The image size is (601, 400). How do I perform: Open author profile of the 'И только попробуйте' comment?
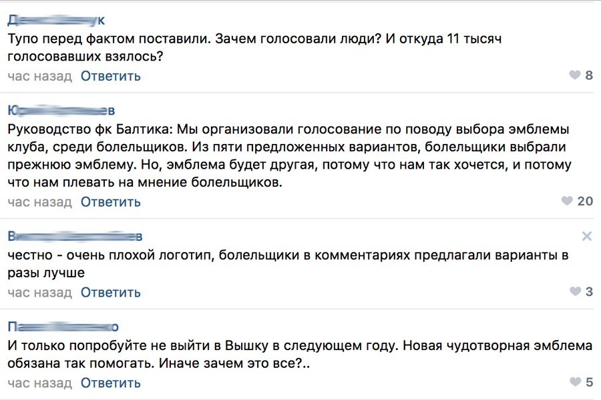pyautogui.click(x=63, y=327)
